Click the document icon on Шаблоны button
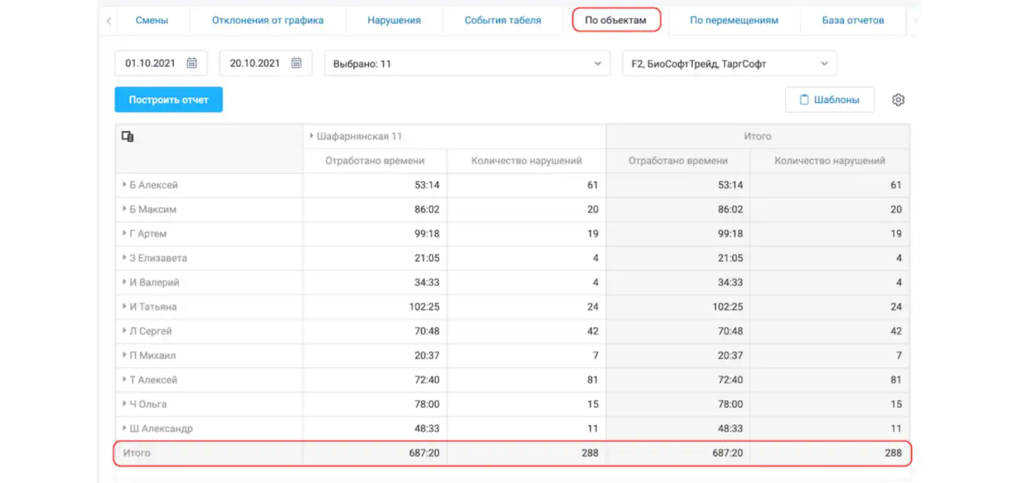This screenshot has height=483, width=1036. pos(803,99)
